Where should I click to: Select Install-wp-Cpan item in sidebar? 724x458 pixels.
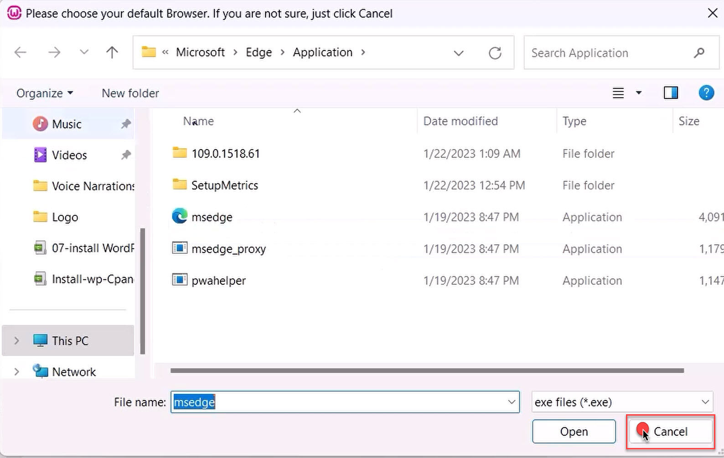point(84,279)
